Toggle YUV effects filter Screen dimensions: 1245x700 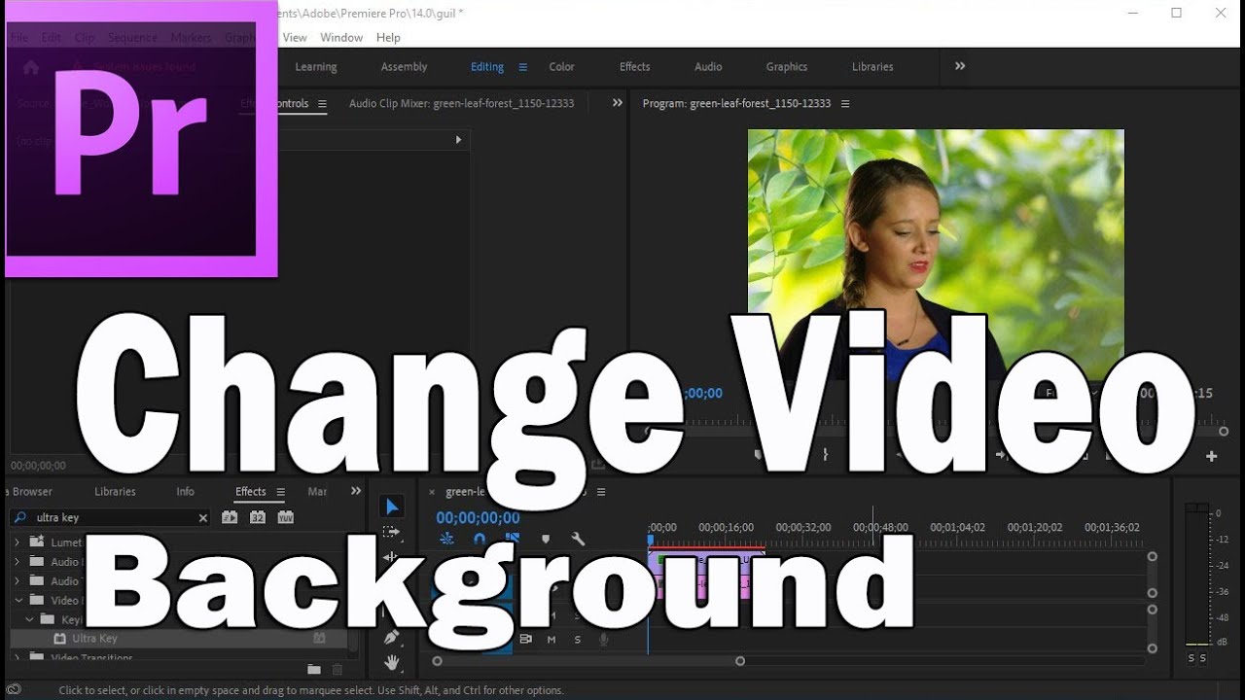pos(285,517)
